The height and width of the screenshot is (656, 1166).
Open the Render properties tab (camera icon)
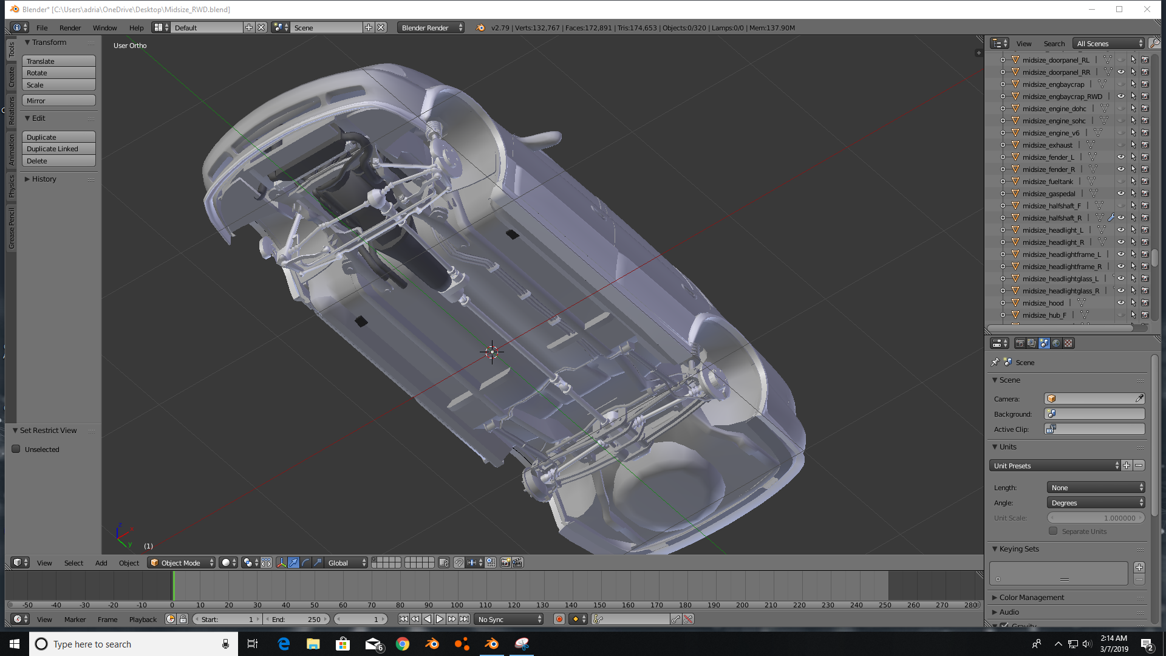pyautogui.click(x=1020, y=343)
